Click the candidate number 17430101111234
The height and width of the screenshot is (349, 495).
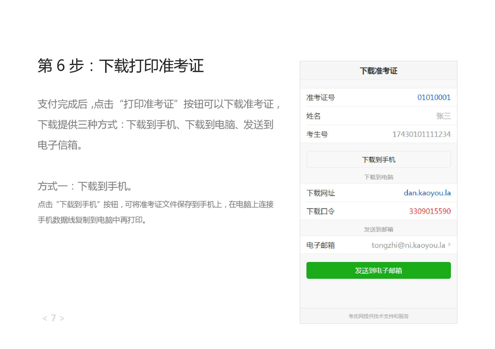click(x=421, y=134)
